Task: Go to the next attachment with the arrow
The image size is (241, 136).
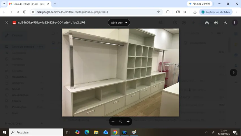Action: (233, 73)
